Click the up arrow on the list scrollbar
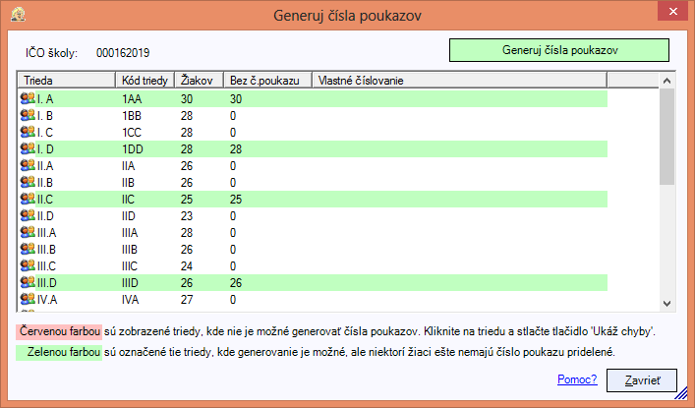695x408 pixels. 666,81
